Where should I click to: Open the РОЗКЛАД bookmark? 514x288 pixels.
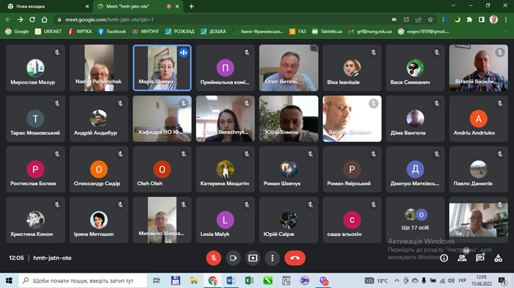(180, 32)
